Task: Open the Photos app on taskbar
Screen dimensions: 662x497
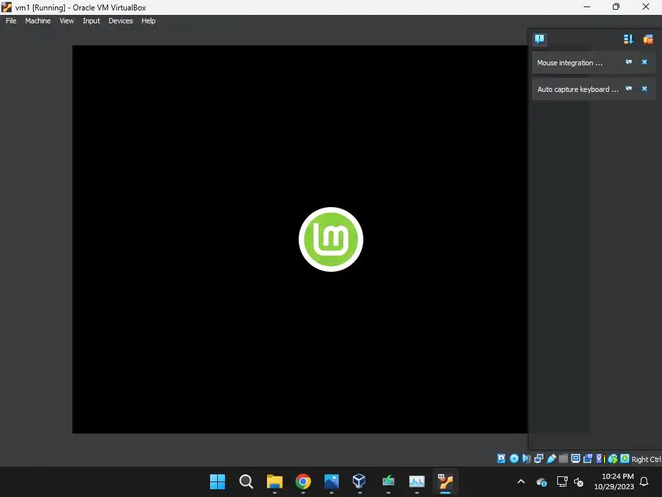Action: [332, 481]
